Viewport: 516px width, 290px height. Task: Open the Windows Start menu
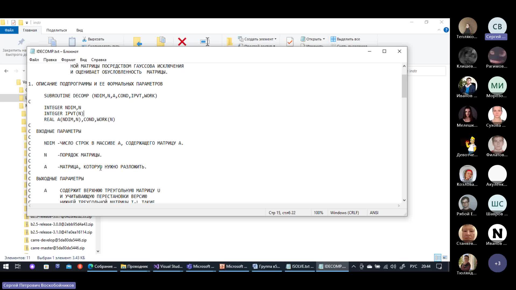6,266
